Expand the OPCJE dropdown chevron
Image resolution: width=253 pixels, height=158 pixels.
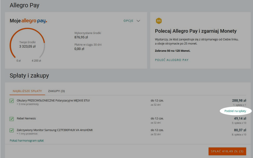(138, 21)
